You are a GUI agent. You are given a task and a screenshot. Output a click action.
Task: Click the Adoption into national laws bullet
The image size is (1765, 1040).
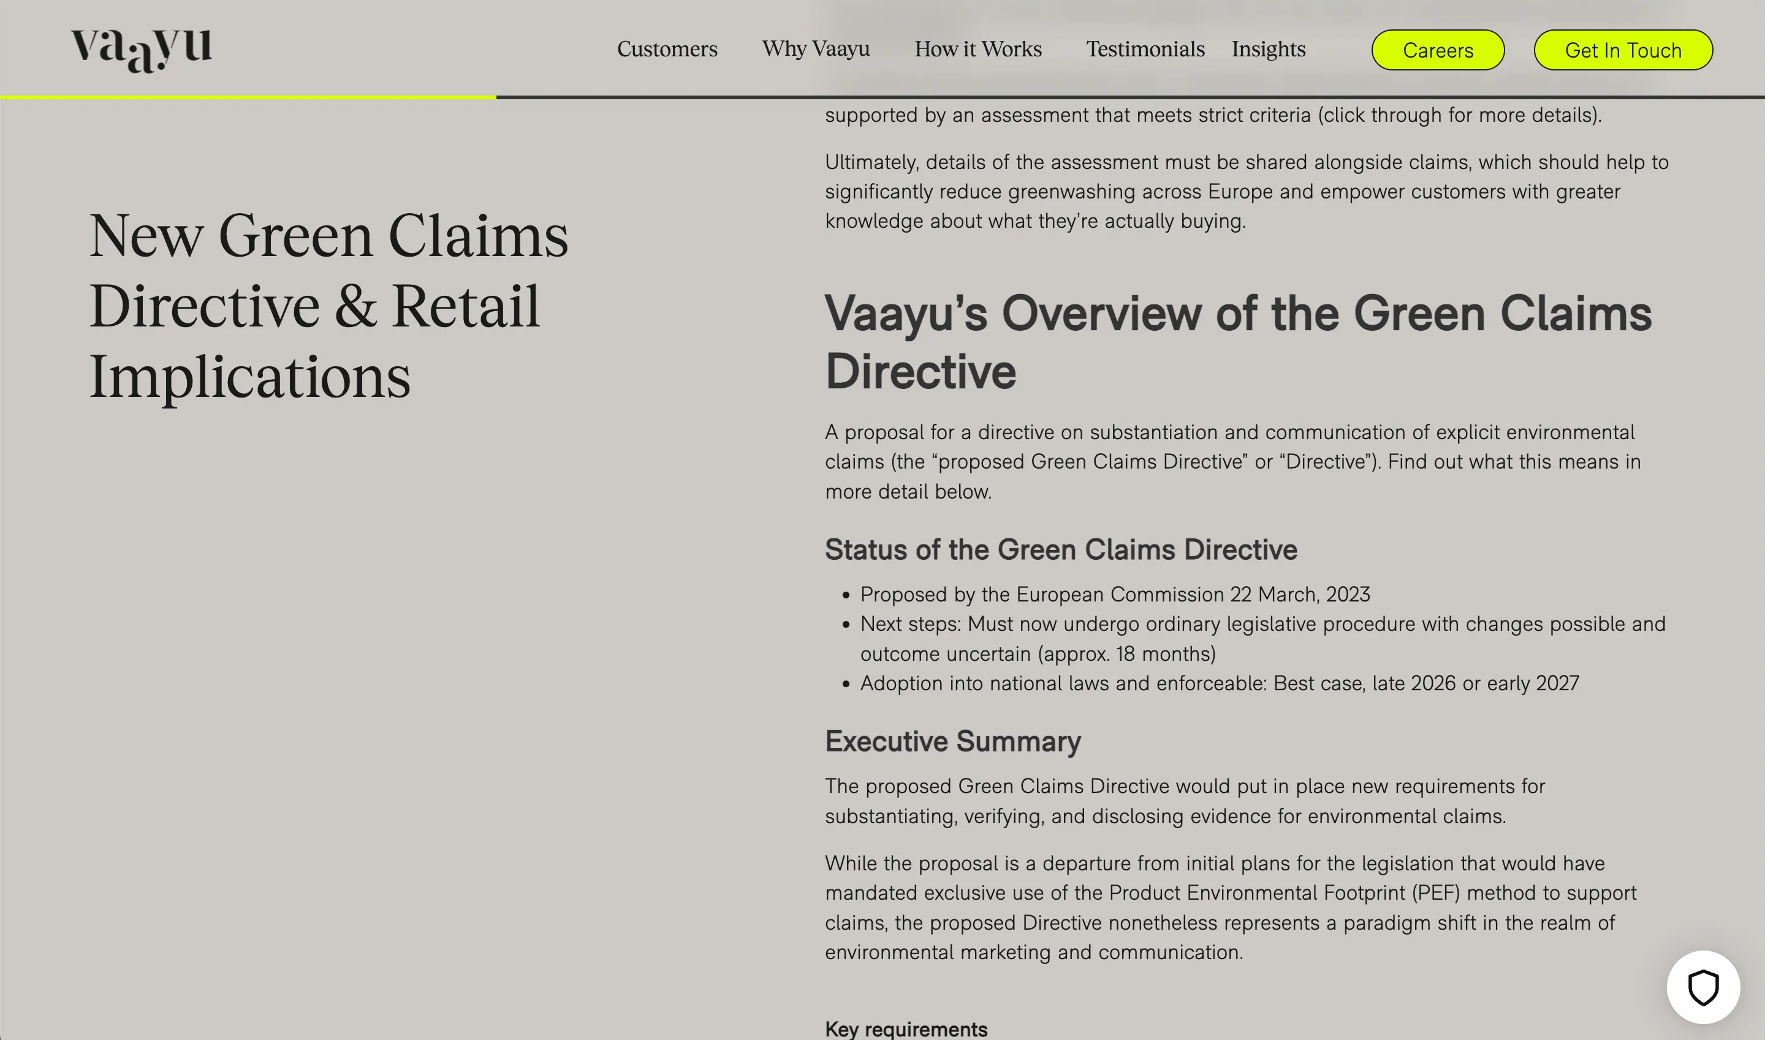click(1219, 684)
